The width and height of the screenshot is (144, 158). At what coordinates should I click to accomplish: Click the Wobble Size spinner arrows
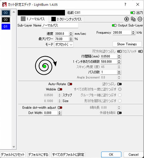(x=59, y=101)
